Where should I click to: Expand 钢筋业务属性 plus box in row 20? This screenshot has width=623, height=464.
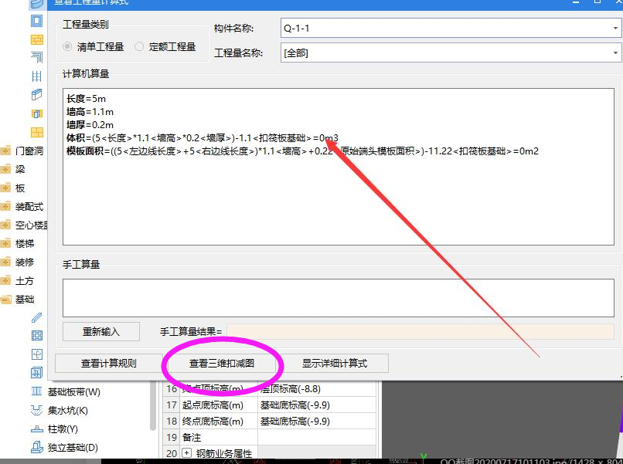click(187, 453)
